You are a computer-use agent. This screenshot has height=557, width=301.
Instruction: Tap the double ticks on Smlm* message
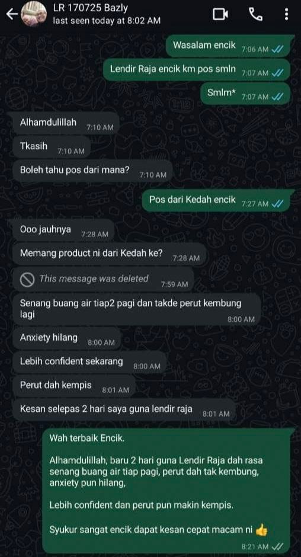tap(277, 97)
